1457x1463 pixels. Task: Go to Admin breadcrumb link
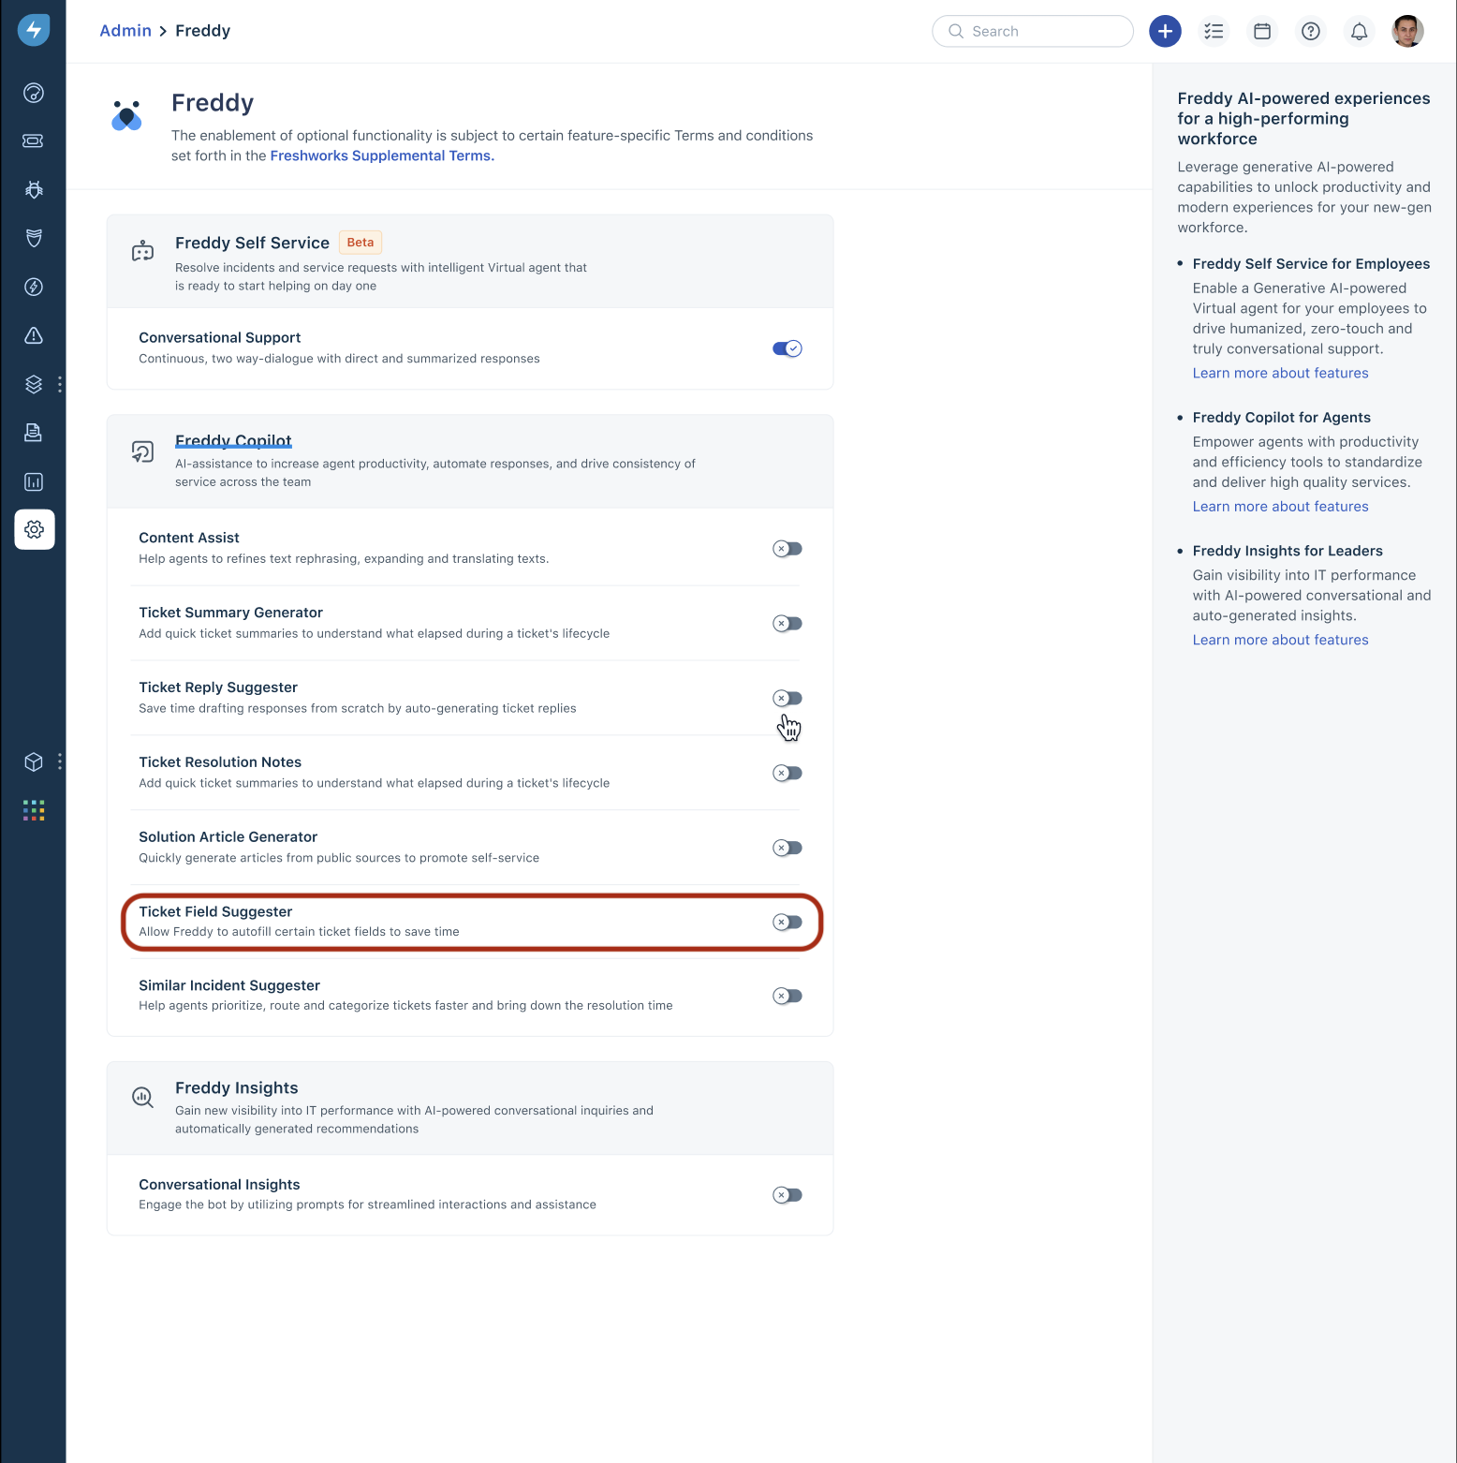pos(125,31)
